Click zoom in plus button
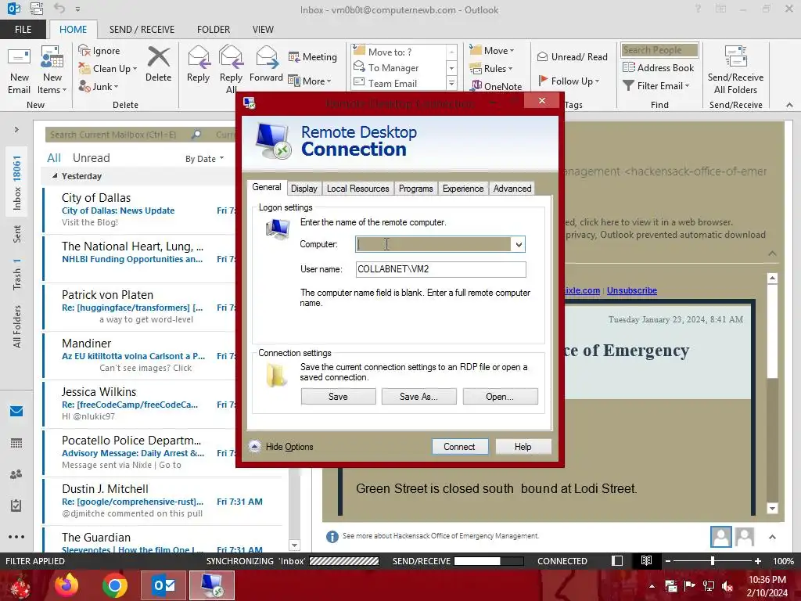 (758, 561)
